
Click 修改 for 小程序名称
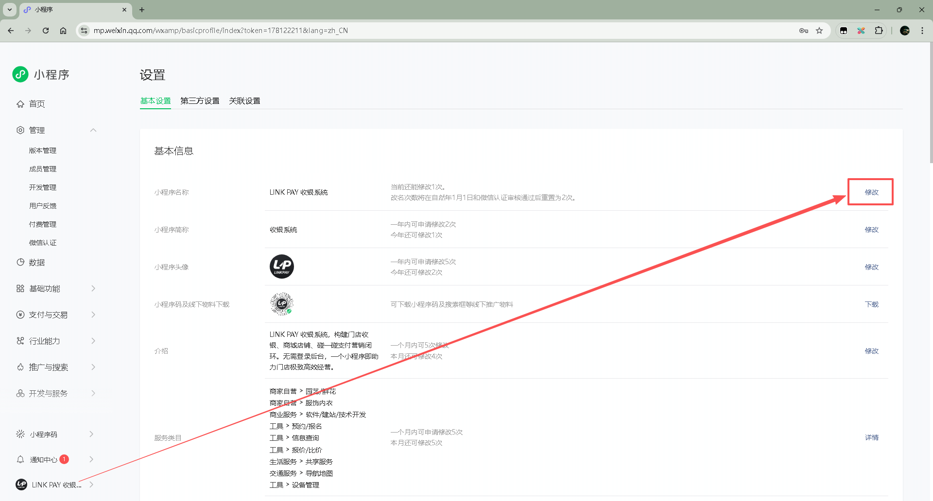coord(871,192)
